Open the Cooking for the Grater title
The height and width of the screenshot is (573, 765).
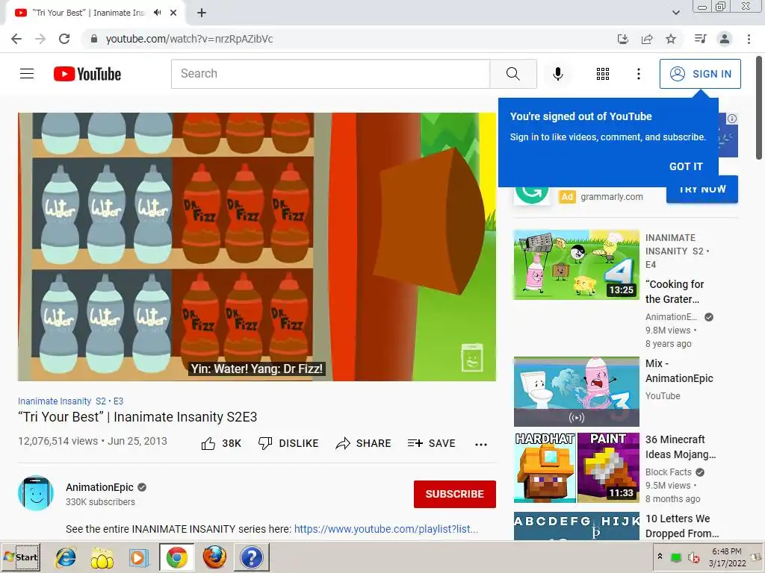(675, 292)
